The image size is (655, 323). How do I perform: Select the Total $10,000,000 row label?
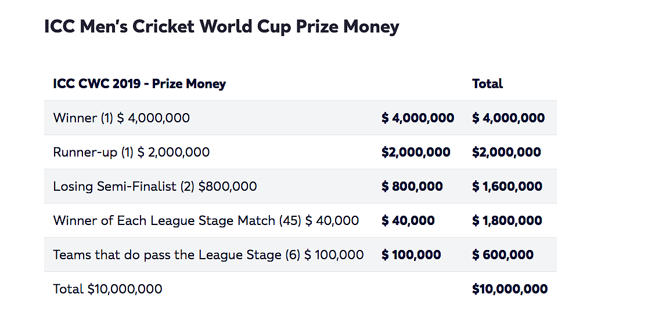(108, 289)
